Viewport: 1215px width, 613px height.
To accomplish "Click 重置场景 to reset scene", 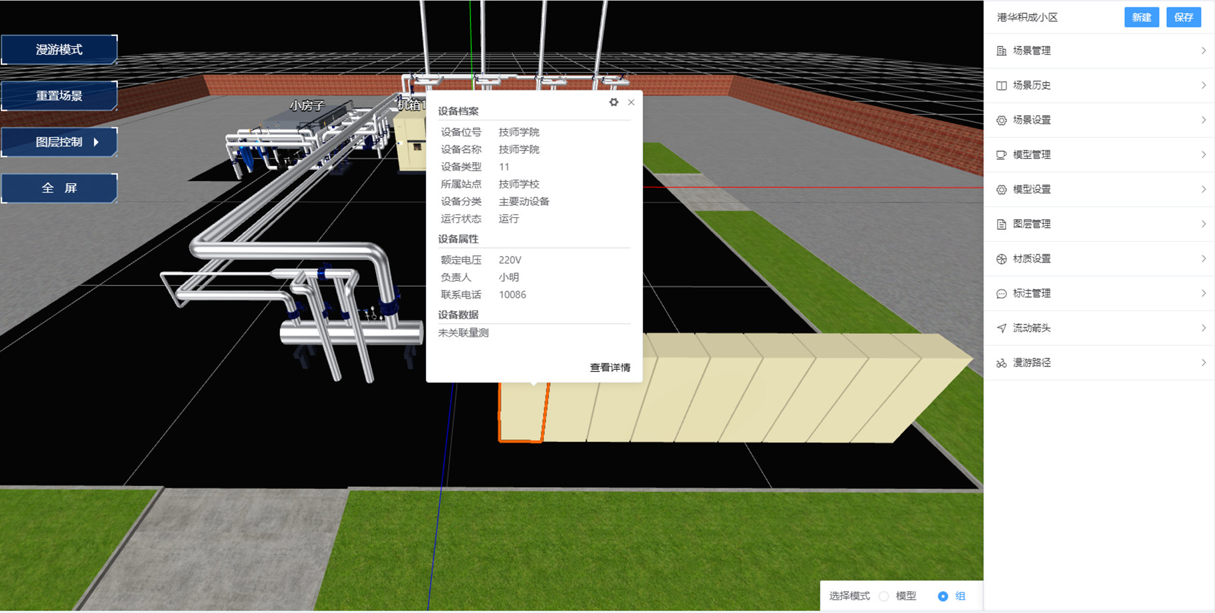I will pyautogui.click(x=59, y=96).
